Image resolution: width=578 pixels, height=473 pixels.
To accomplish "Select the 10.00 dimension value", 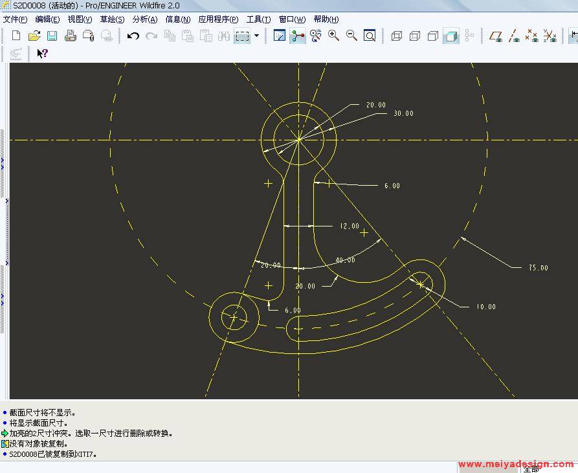I will click(486, 307).
